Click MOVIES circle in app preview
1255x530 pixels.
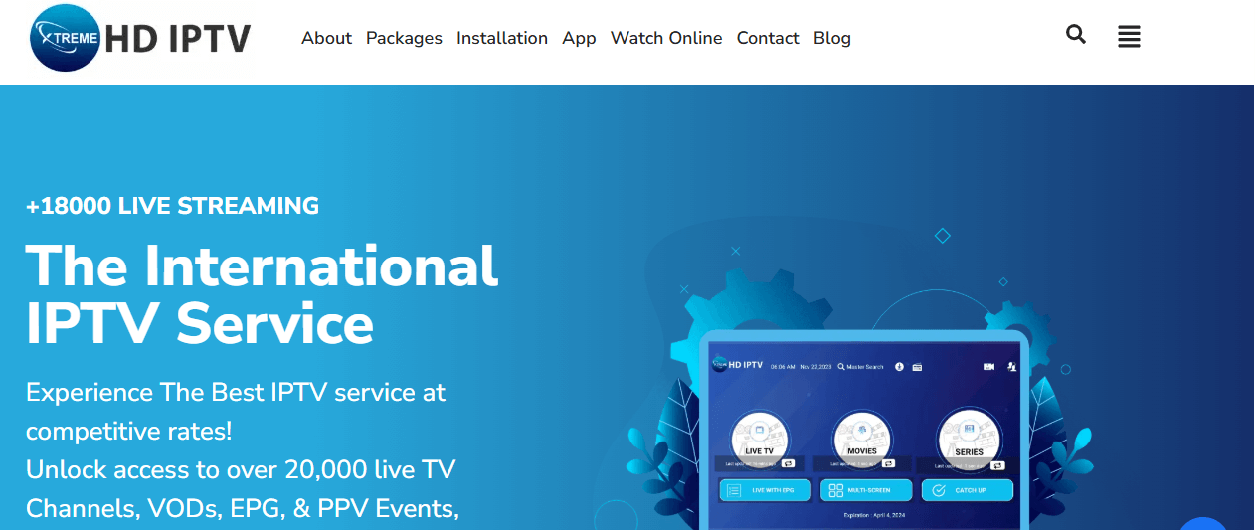(862, 439)
